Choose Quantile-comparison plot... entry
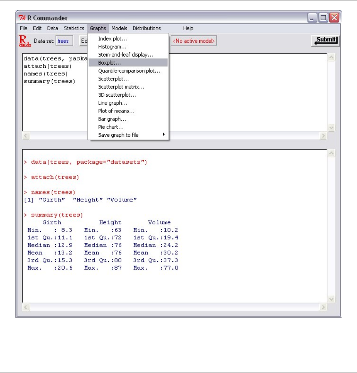357x373 pixels. point(129,71)
